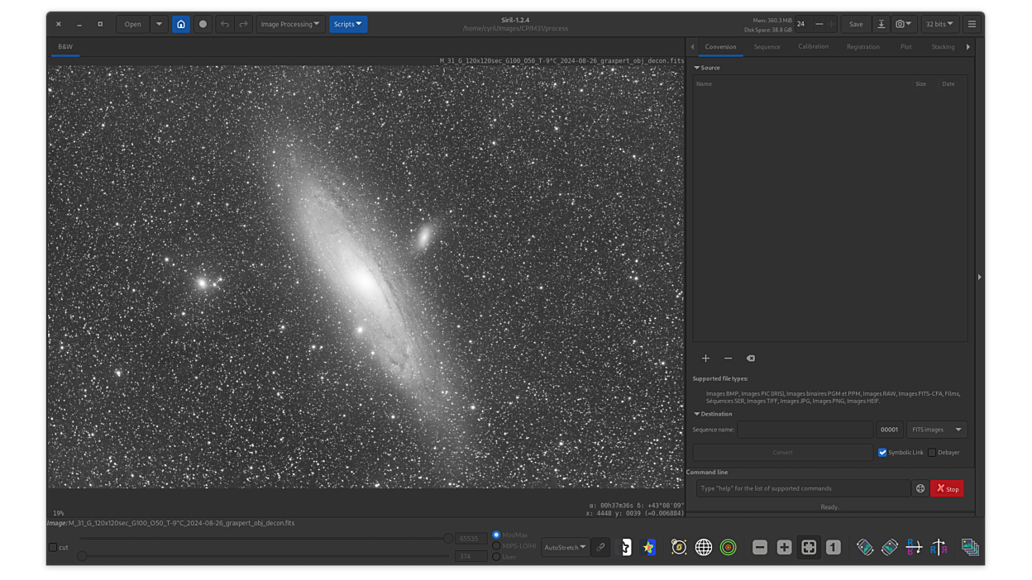Open the AutoStretch display mode dropdown
Image resolution: width=1032 pixels, height=580 pixels.
coord(565,547)
